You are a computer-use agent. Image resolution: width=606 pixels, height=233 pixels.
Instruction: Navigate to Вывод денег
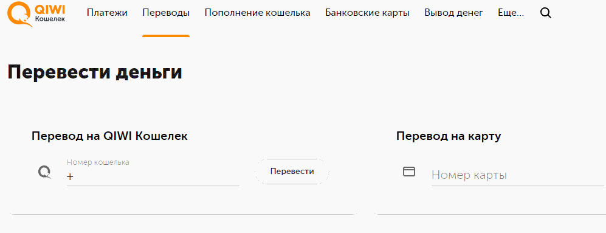[453, 13]
